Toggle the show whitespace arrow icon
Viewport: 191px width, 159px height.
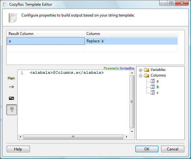pos(11,87)
